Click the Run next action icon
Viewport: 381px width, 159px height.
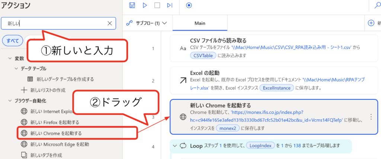tap(170, 5)
